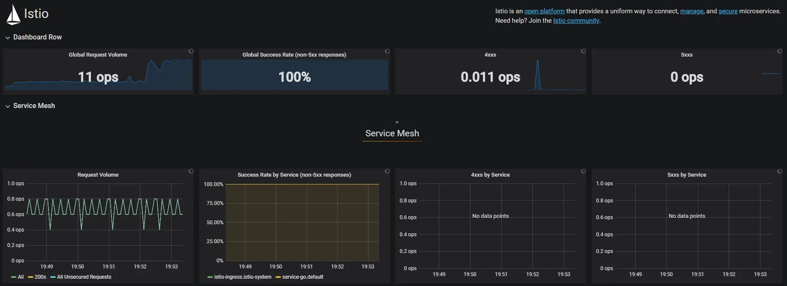Image resolution: width=787 pixels, height=286 pixels.
Task: Click the 4xxs sparkline spike
Action: [537, 75]
